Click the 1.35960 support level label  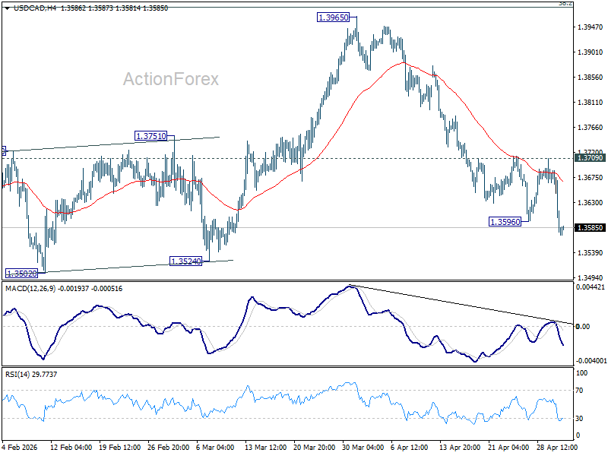(x=505, y=222)
